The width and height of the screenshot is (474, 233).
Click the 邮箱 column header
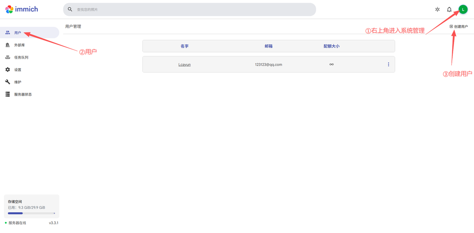pyautogui.click(x=268, y=46)
